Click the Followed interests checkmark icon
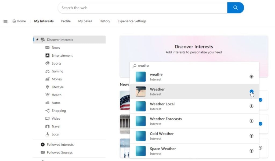Image resolution: width=275 pixels, height=161 pixels. [x=43, y=145]
